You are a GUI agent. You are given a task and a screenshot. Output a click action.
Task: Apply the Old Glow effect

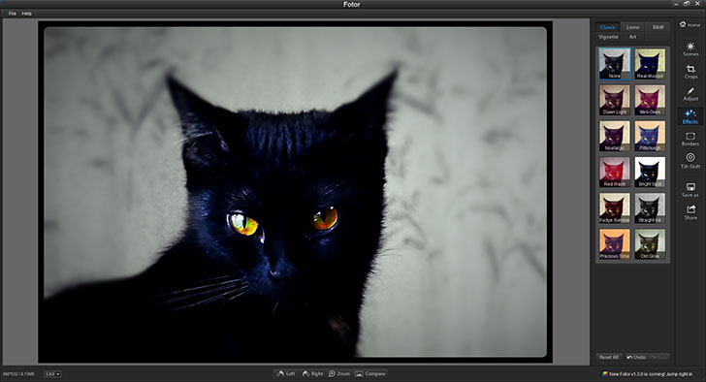[x=650, y=244]
